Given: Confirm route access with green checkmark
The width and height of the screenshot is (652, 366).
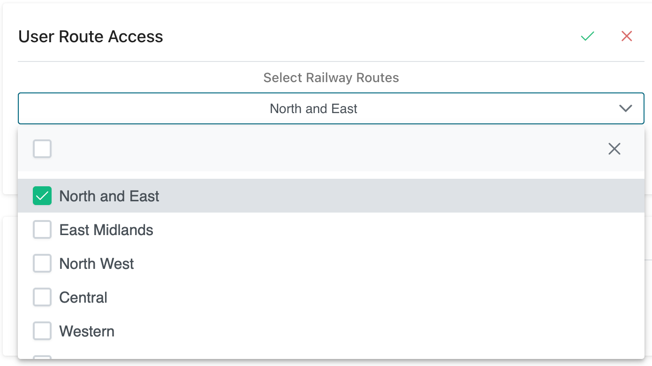Looking at the screenshot, I should click(587, 36).
